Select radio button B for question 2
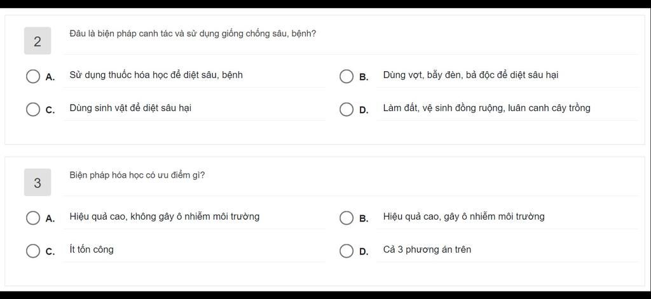The width and height of the screenshot is (651, 299). click(x=346, y=76)
